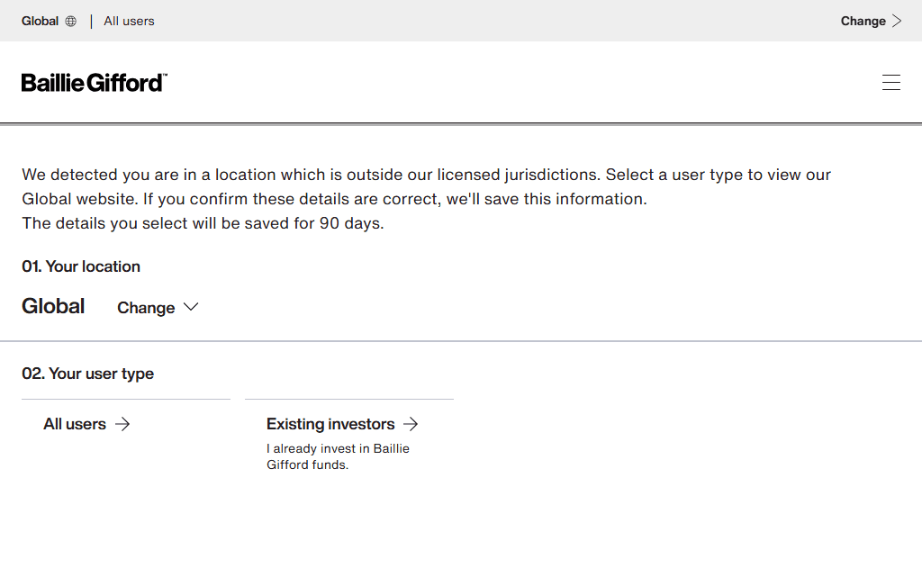Open the hamburger menu icon

tap(890, 82)
